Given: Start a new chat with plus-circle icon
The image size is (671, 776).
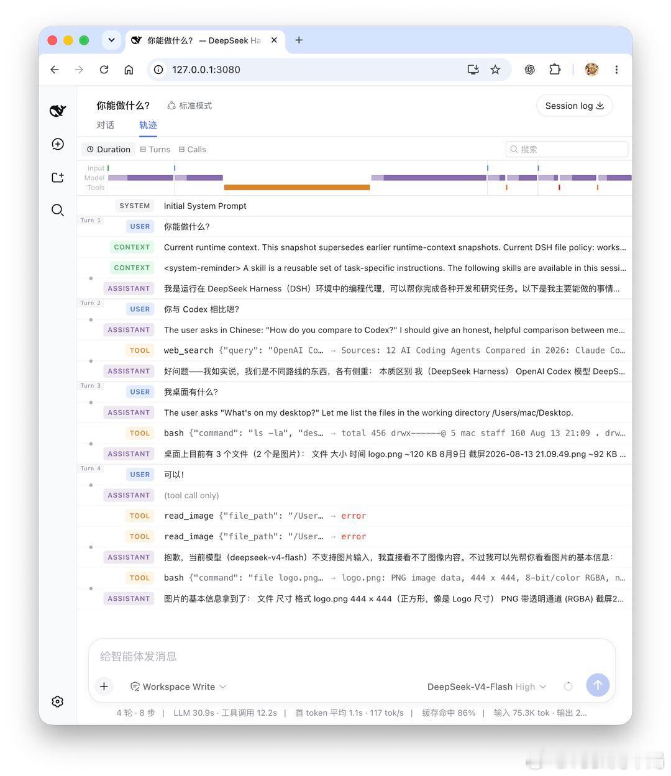Looking at the screenshot, I should point(58,144).
